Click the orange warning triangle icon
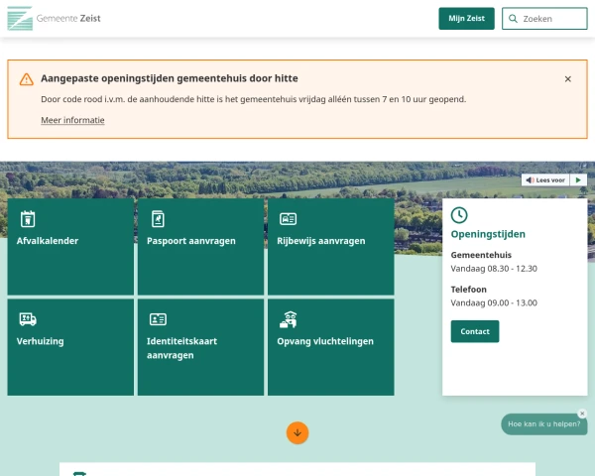The height and width of the screenshot is (476, 595). pos(27,79)
